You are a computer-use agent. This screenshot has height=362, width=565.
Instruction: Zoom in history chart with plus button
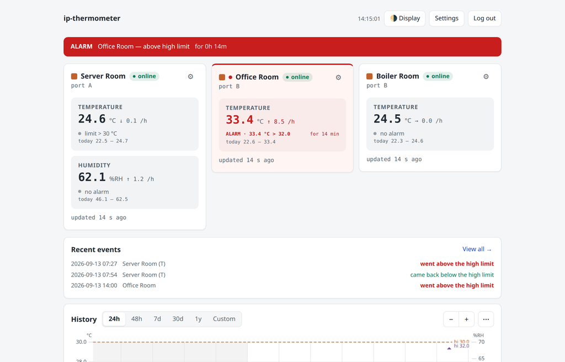coord(466,319)
